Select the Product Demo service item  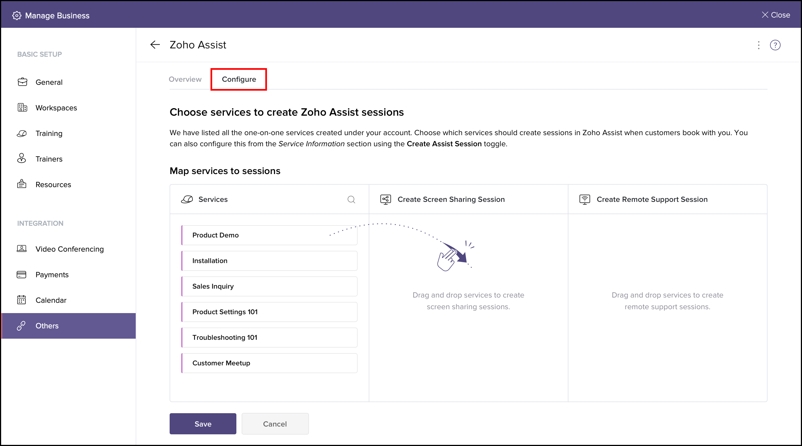coord(269,235)
